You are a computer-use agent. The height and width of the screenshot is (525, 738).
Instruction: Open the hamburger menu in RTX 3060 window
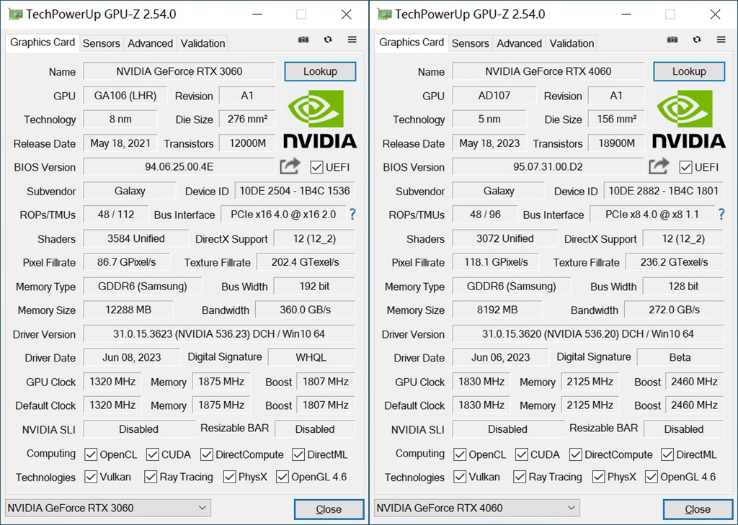[352, 40]
